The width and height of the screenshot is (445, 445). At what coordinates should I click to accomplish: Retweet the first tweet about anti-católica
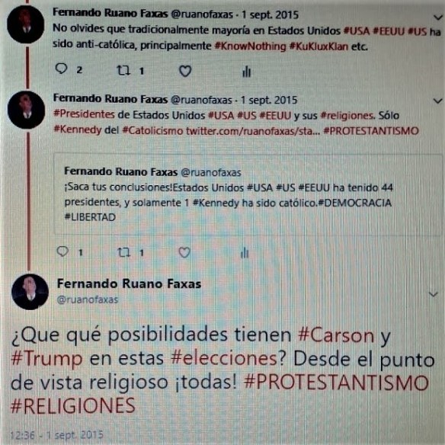click(123, 70)
